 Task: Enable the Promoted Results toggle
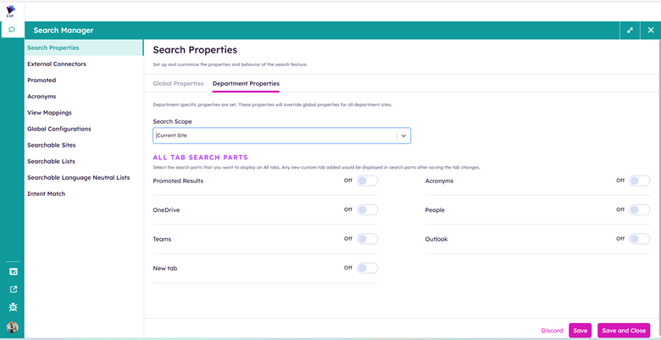[x=367, y=181]
